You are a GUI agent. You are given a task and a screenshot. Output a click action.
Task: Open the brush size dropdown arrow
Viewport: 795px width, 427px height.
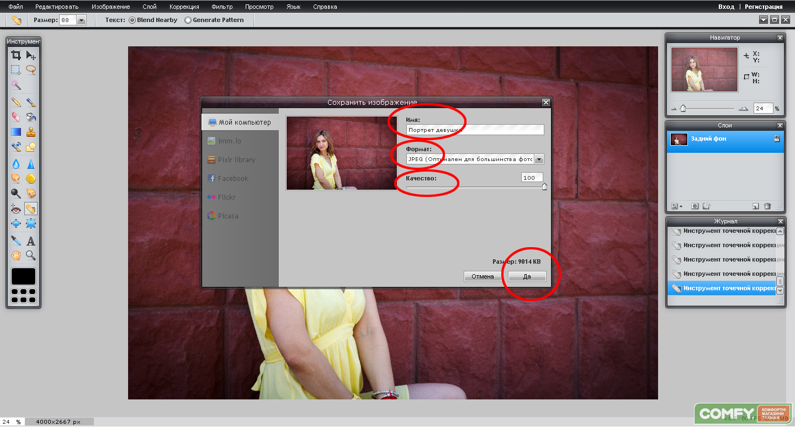82,20
